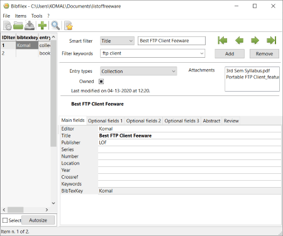Viewport: 283px width, 236px height.
Task: Click the Smart filter text field
Action: tap(172, 41)
